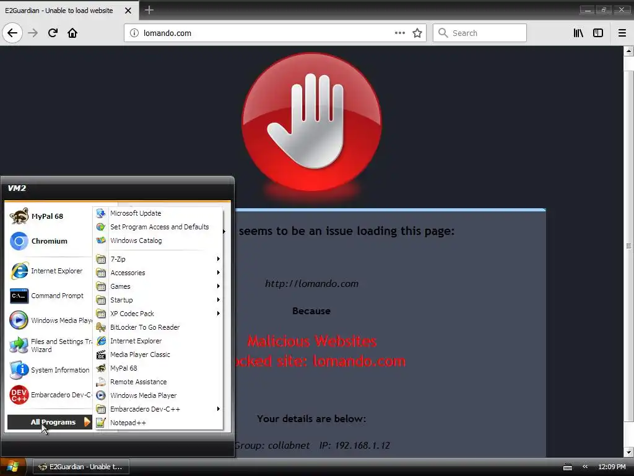634x476 pixels.
Task: Select E2Guardian taskbar button
Action: click(x=80, y=467)
